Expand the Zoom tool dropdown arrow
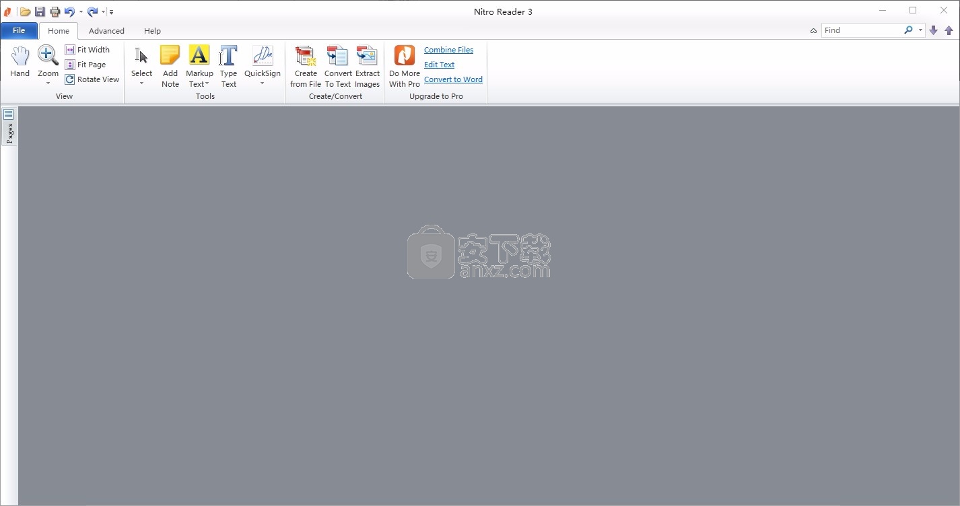The width and height of the screenshot is (960, 506). coord(48,83)
